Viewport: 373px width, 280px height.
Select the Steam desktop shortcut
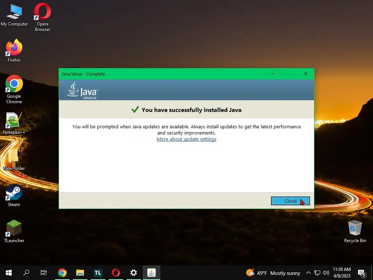(x=14, y=195)
